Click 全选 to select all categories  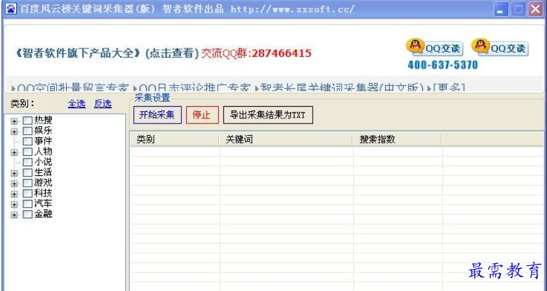[x=77, y=103]
